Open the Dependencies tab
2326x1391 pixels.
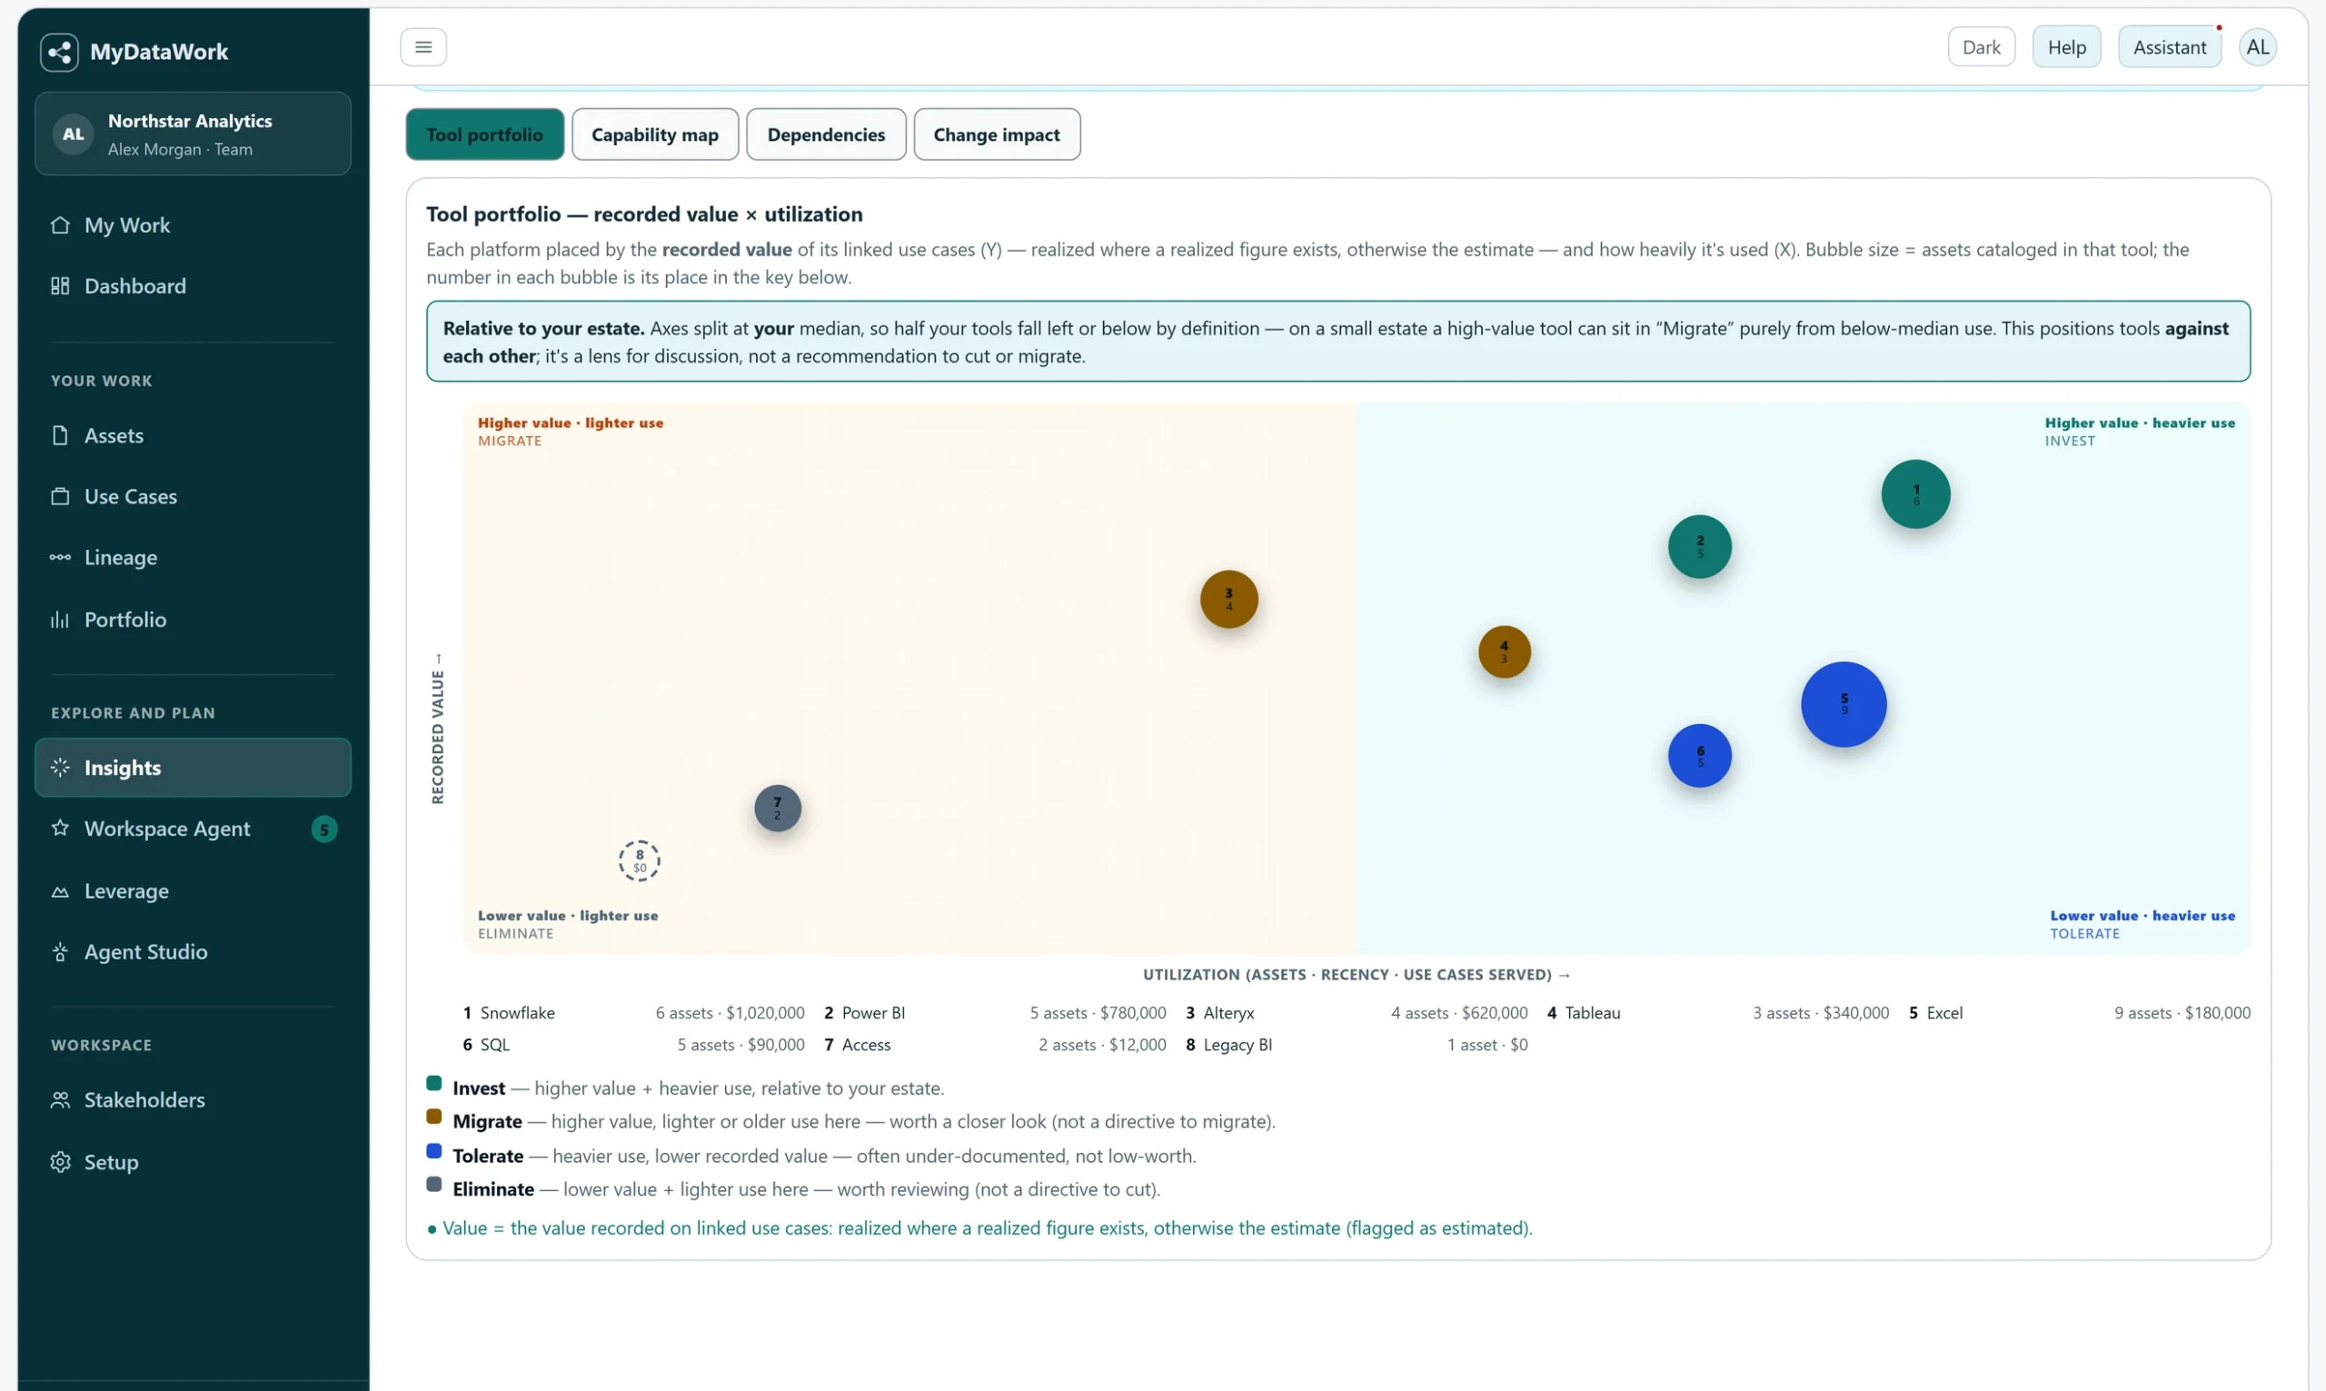click(826, 134)
